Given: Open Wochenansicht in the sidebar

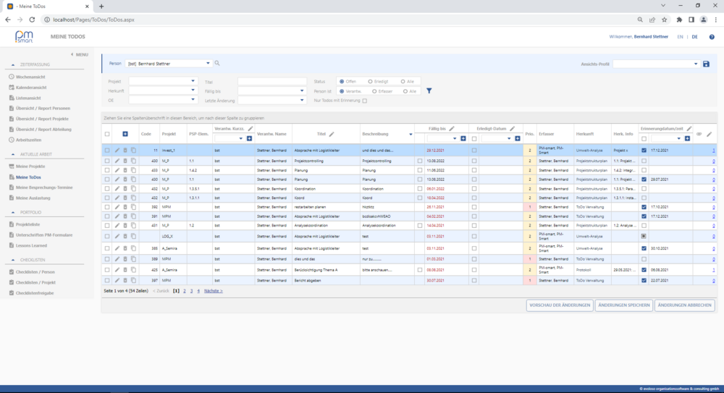Looking at the screenshot, I should click(30, 76).
